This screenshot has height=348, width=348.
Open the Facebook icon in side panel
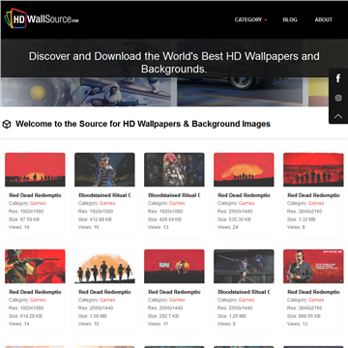pyautogui.click(x=338, y=78)
